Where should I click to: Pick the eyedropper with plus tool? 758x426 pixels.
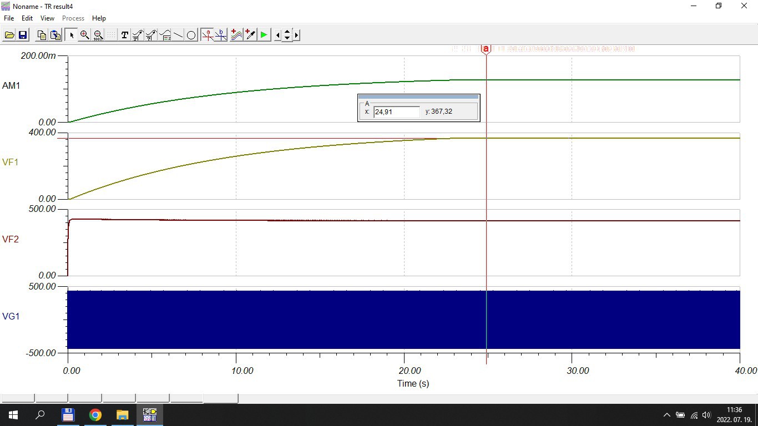(x=250, y=35)
